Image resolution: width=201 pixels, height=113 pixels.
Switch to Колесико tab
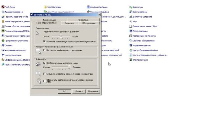pos(69,23)
